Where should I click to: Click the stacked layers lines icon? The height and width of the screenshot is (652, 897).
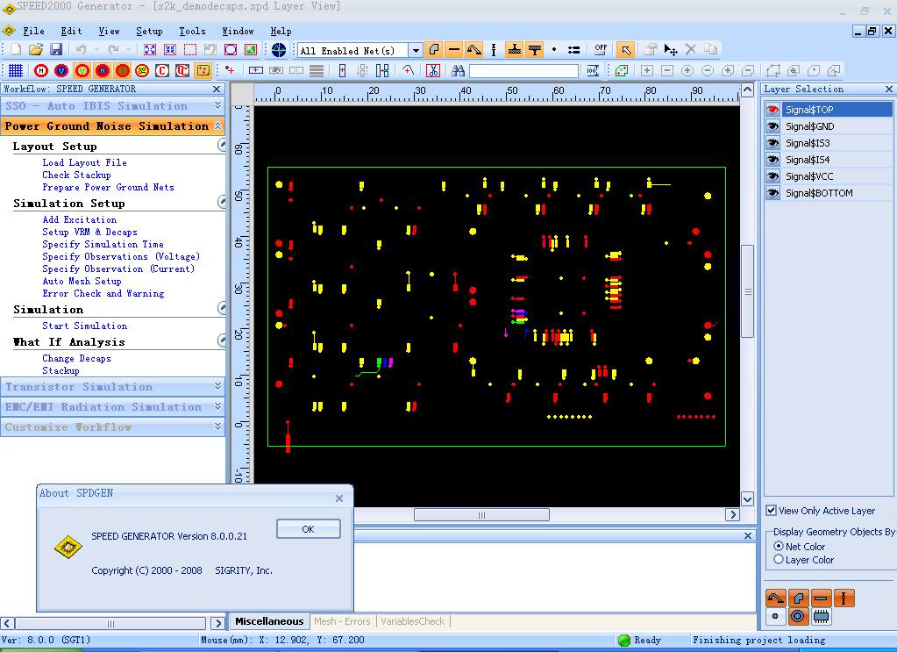coord(317,70)
